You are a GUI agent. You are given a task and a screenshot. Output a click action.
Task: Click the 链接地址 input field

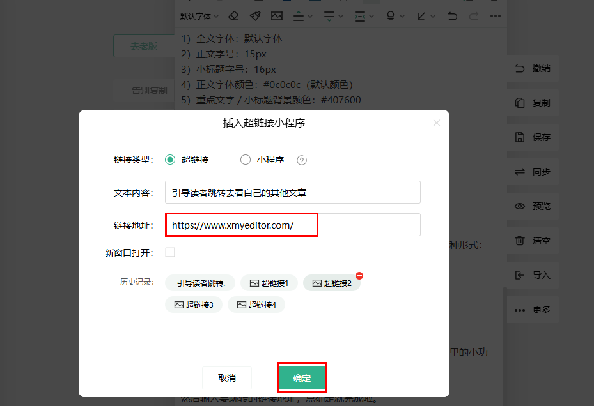(292, 225)
